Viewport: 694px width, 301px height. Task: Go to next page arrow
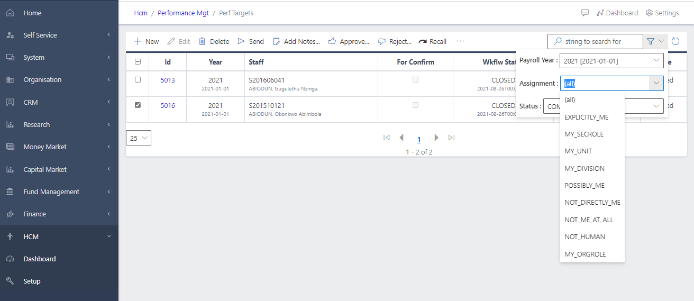[436, 138]
